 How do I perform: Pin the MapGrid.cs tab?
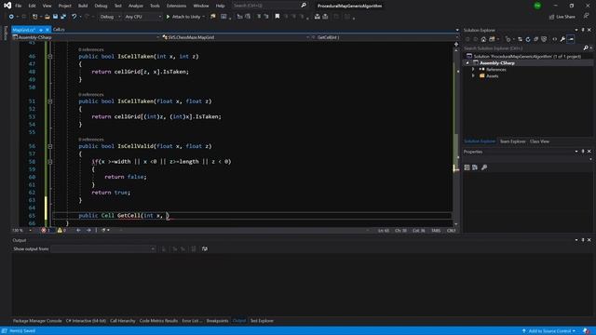[x=41, y=30]
